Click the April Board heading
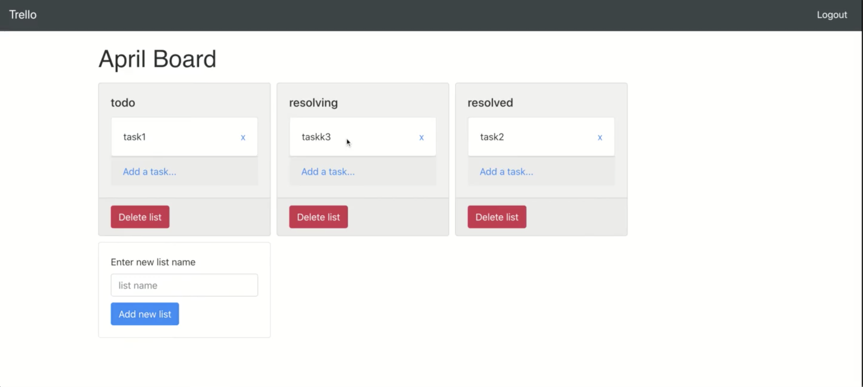863x387 pixels. coord(157,59)
